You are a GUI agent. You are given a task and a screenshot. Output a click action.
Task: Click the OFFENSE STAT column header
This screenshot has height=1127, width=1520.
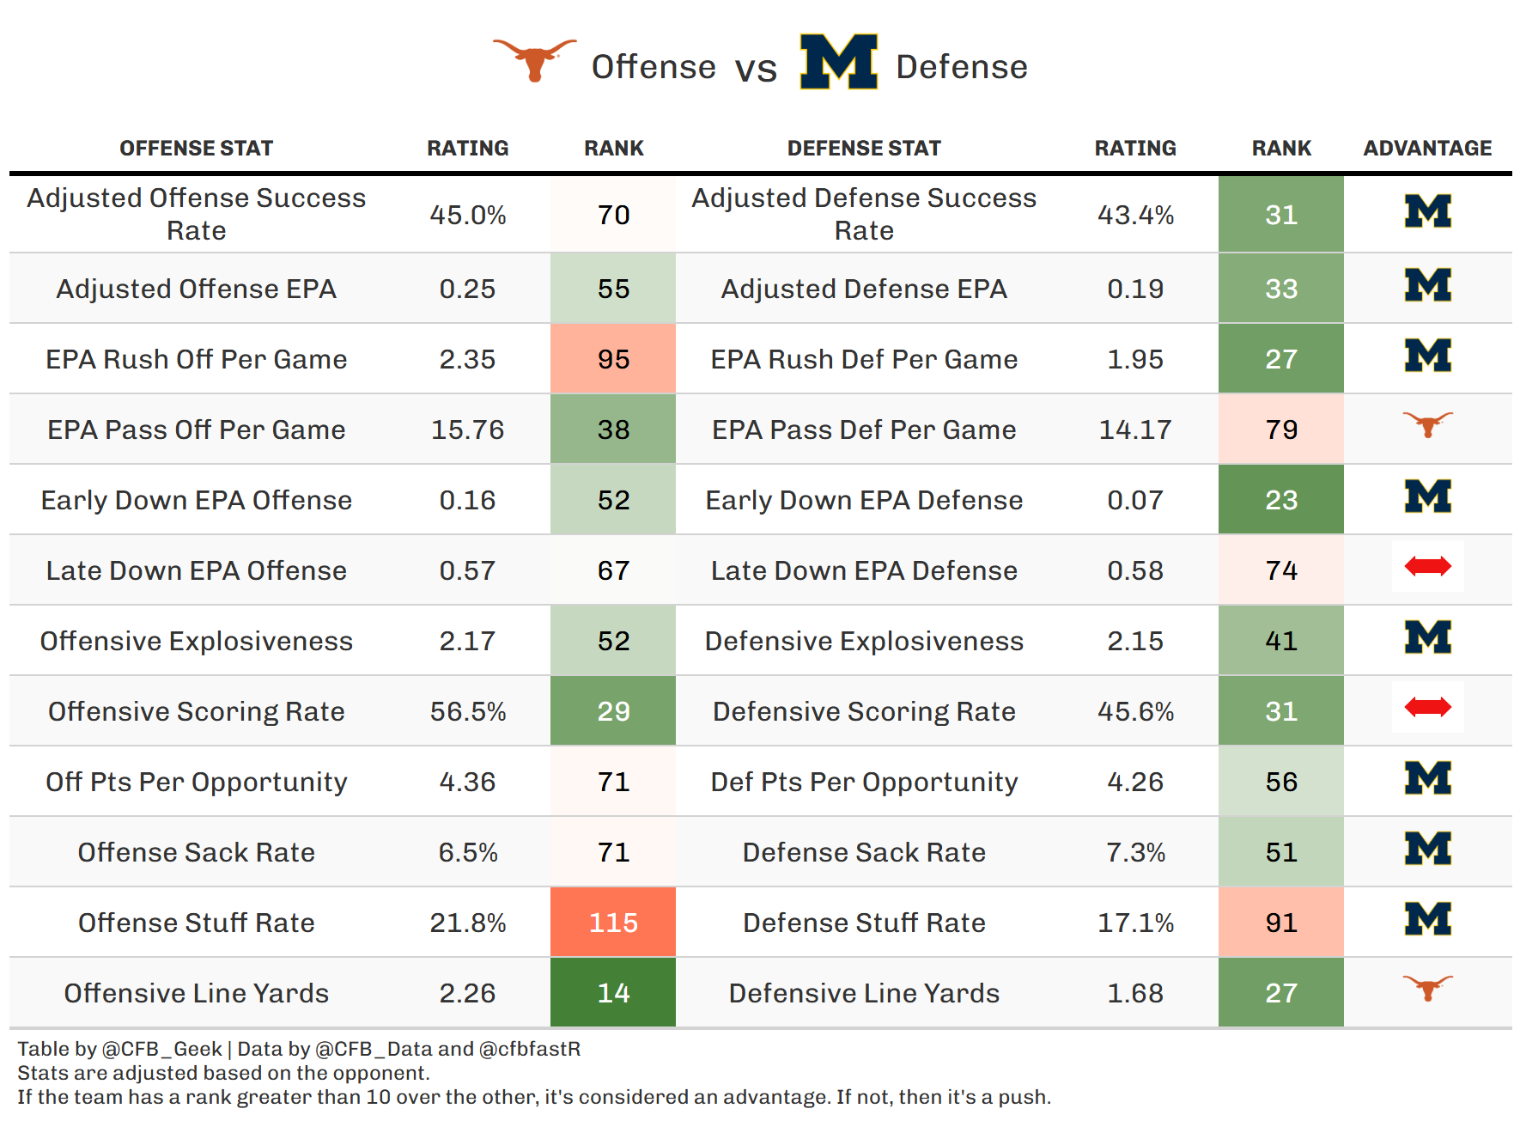(x=196, y=149)
